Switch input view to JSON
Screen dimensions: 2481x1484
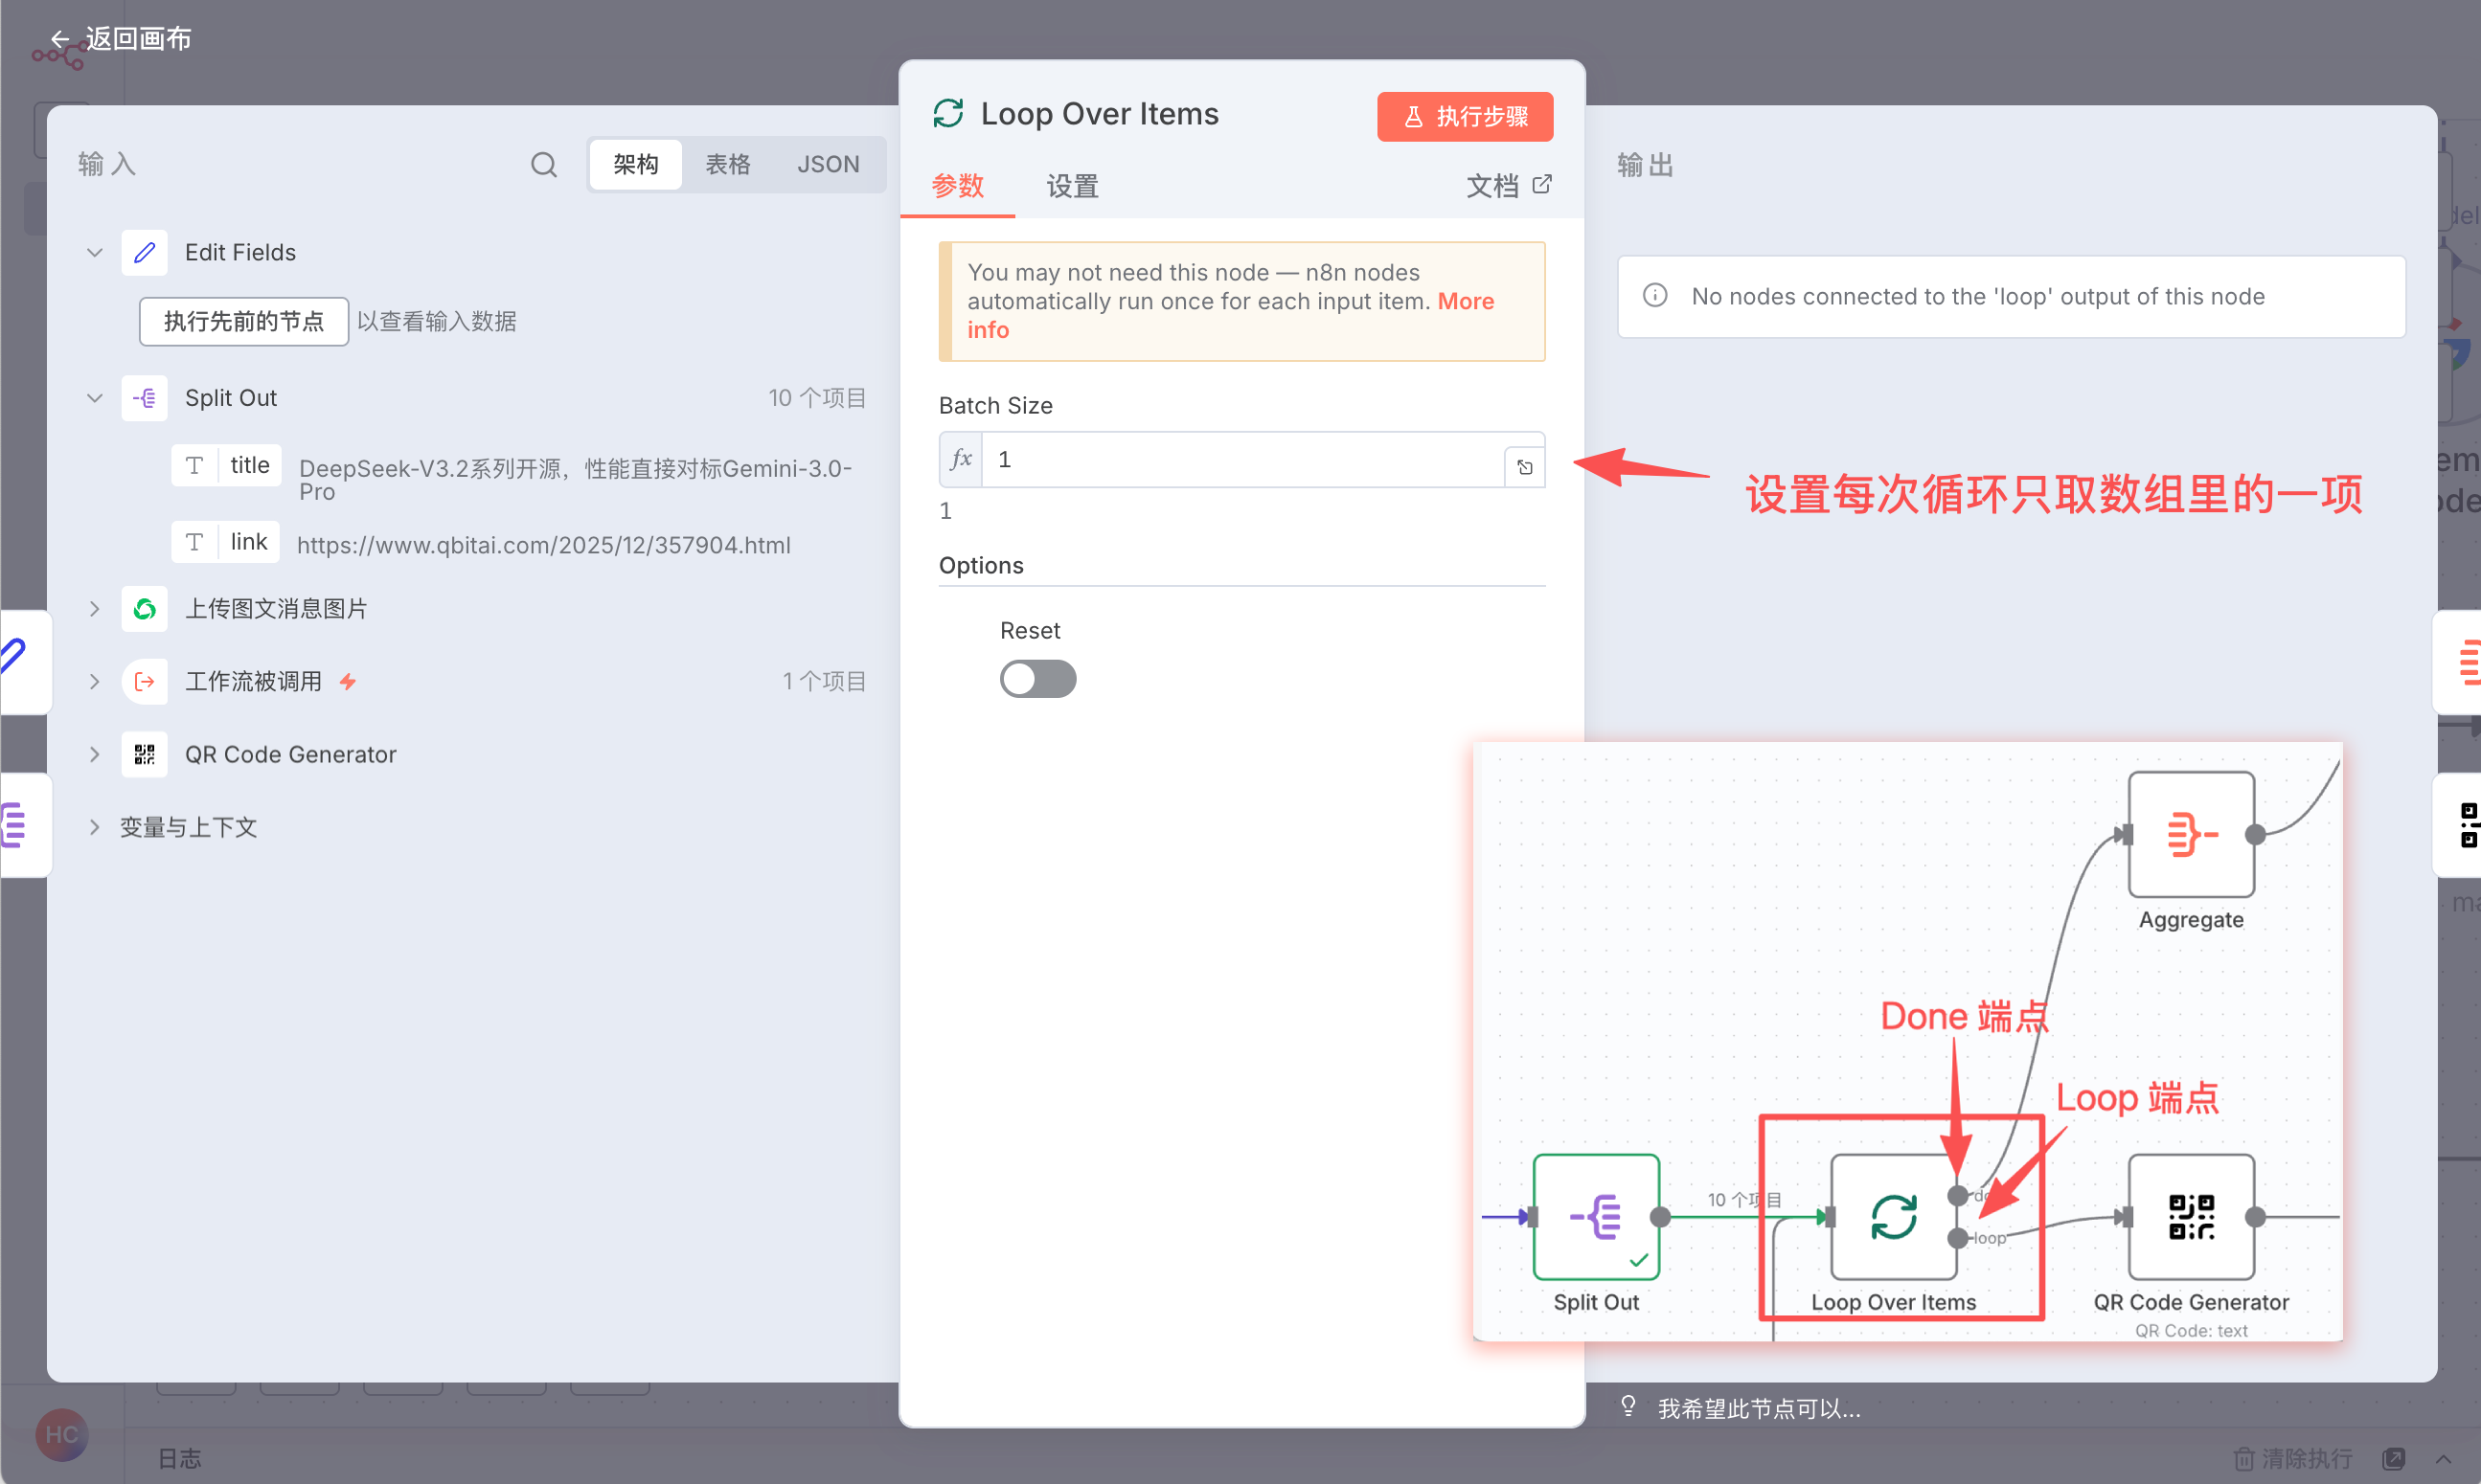(828, 164)
